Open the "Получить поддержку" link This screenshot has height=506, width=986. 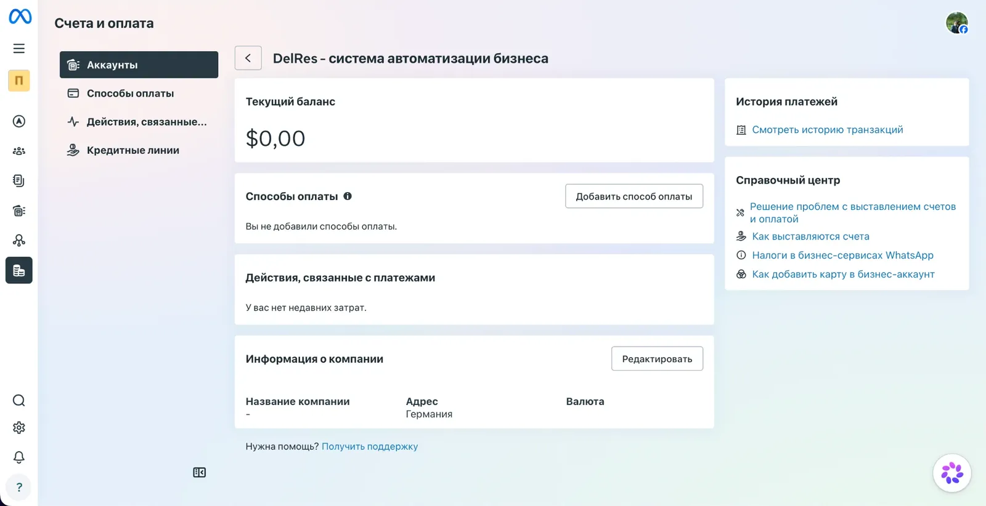[370, 446]
